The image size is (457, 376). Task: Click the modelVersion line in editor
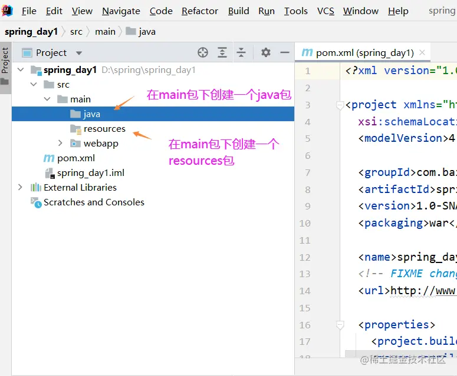point(406,138)
